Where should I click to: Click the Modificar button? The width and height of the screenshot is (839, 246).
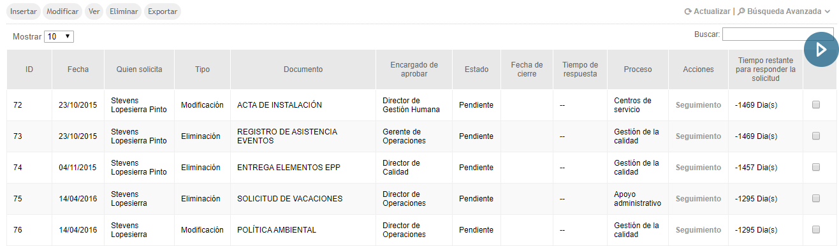[62, 11]
